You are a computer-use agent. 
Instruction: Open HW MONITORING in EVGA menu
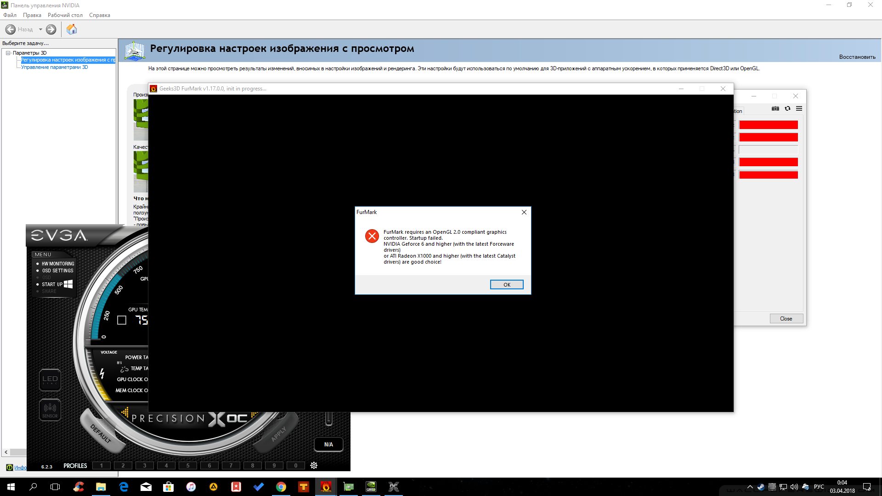tap(58, 264)
